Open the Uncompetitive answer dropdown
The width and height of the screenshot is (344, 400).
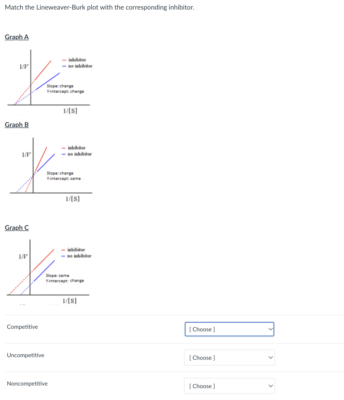[x=229, y=357]
